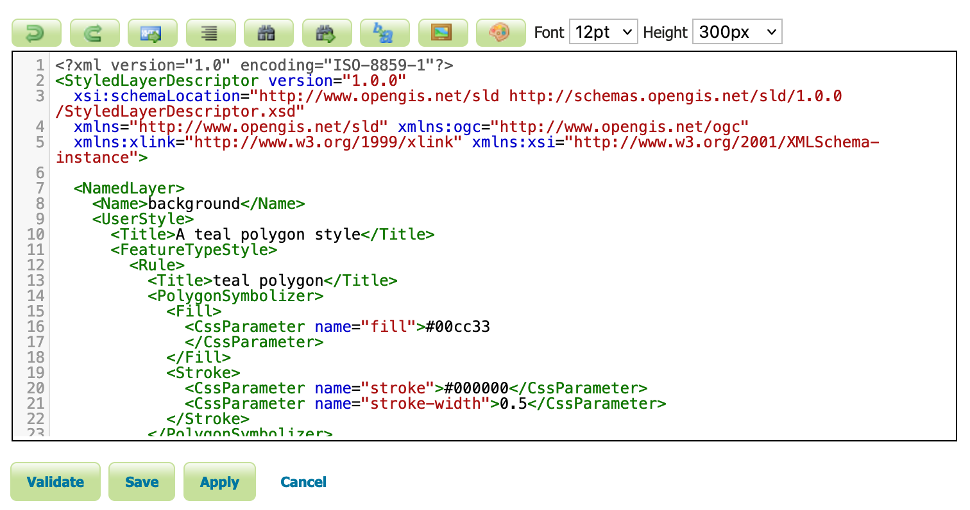
Task: Open the color palette picker icon
Action: coord(501,33)
